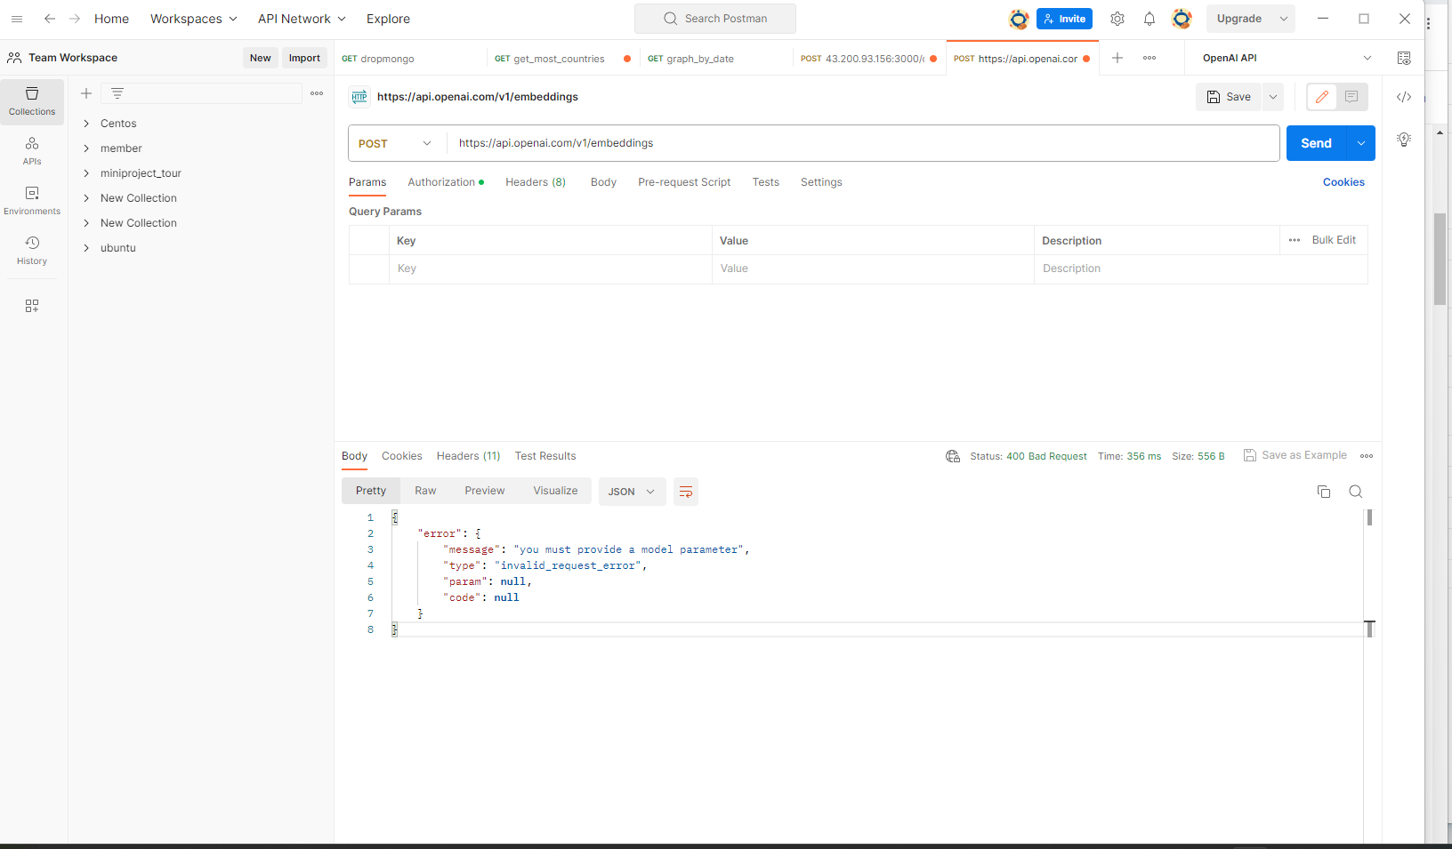Image resolution: width=1452 pixels, height=849 pixels.
Task: Open Environments sidebar panel
Action: [x=32, y=201]
